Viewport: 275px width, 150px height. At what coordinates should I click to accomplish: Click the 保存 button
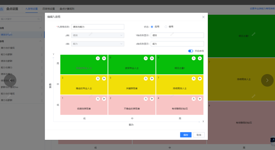tap(186, 135)
